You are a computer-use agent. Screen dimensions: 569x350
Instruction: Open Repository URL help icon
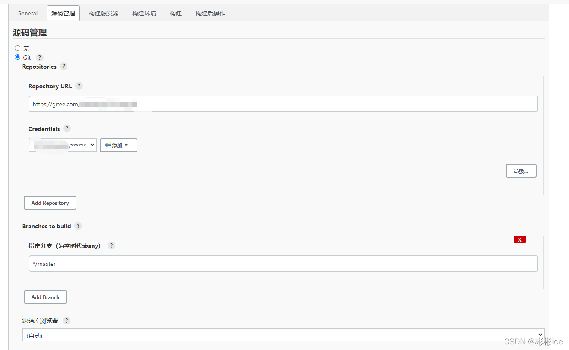[79, 86]
